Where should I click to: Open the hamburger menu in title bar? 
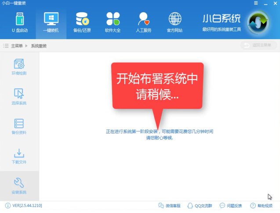(x=256, y=3)
